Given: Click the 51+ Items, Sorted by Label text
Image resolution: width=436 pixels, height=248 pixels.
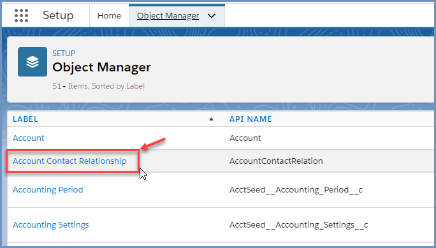Looking at the screenshot, I should pyautogui.click(x=98, y=86).
